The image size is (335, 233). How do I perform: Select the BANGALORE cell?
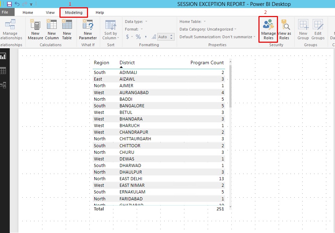[132, 106]
